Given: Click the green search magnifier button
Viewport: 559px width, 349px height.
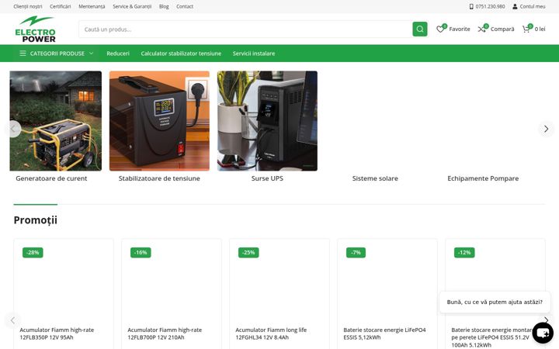Looking at the screenshot, I should pos(420,29).
